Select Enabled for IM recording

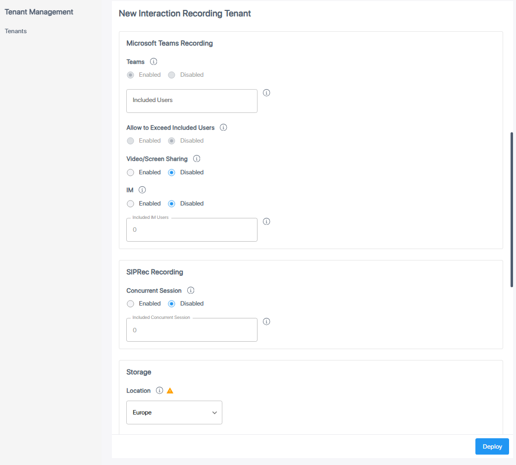coord(131,204)
